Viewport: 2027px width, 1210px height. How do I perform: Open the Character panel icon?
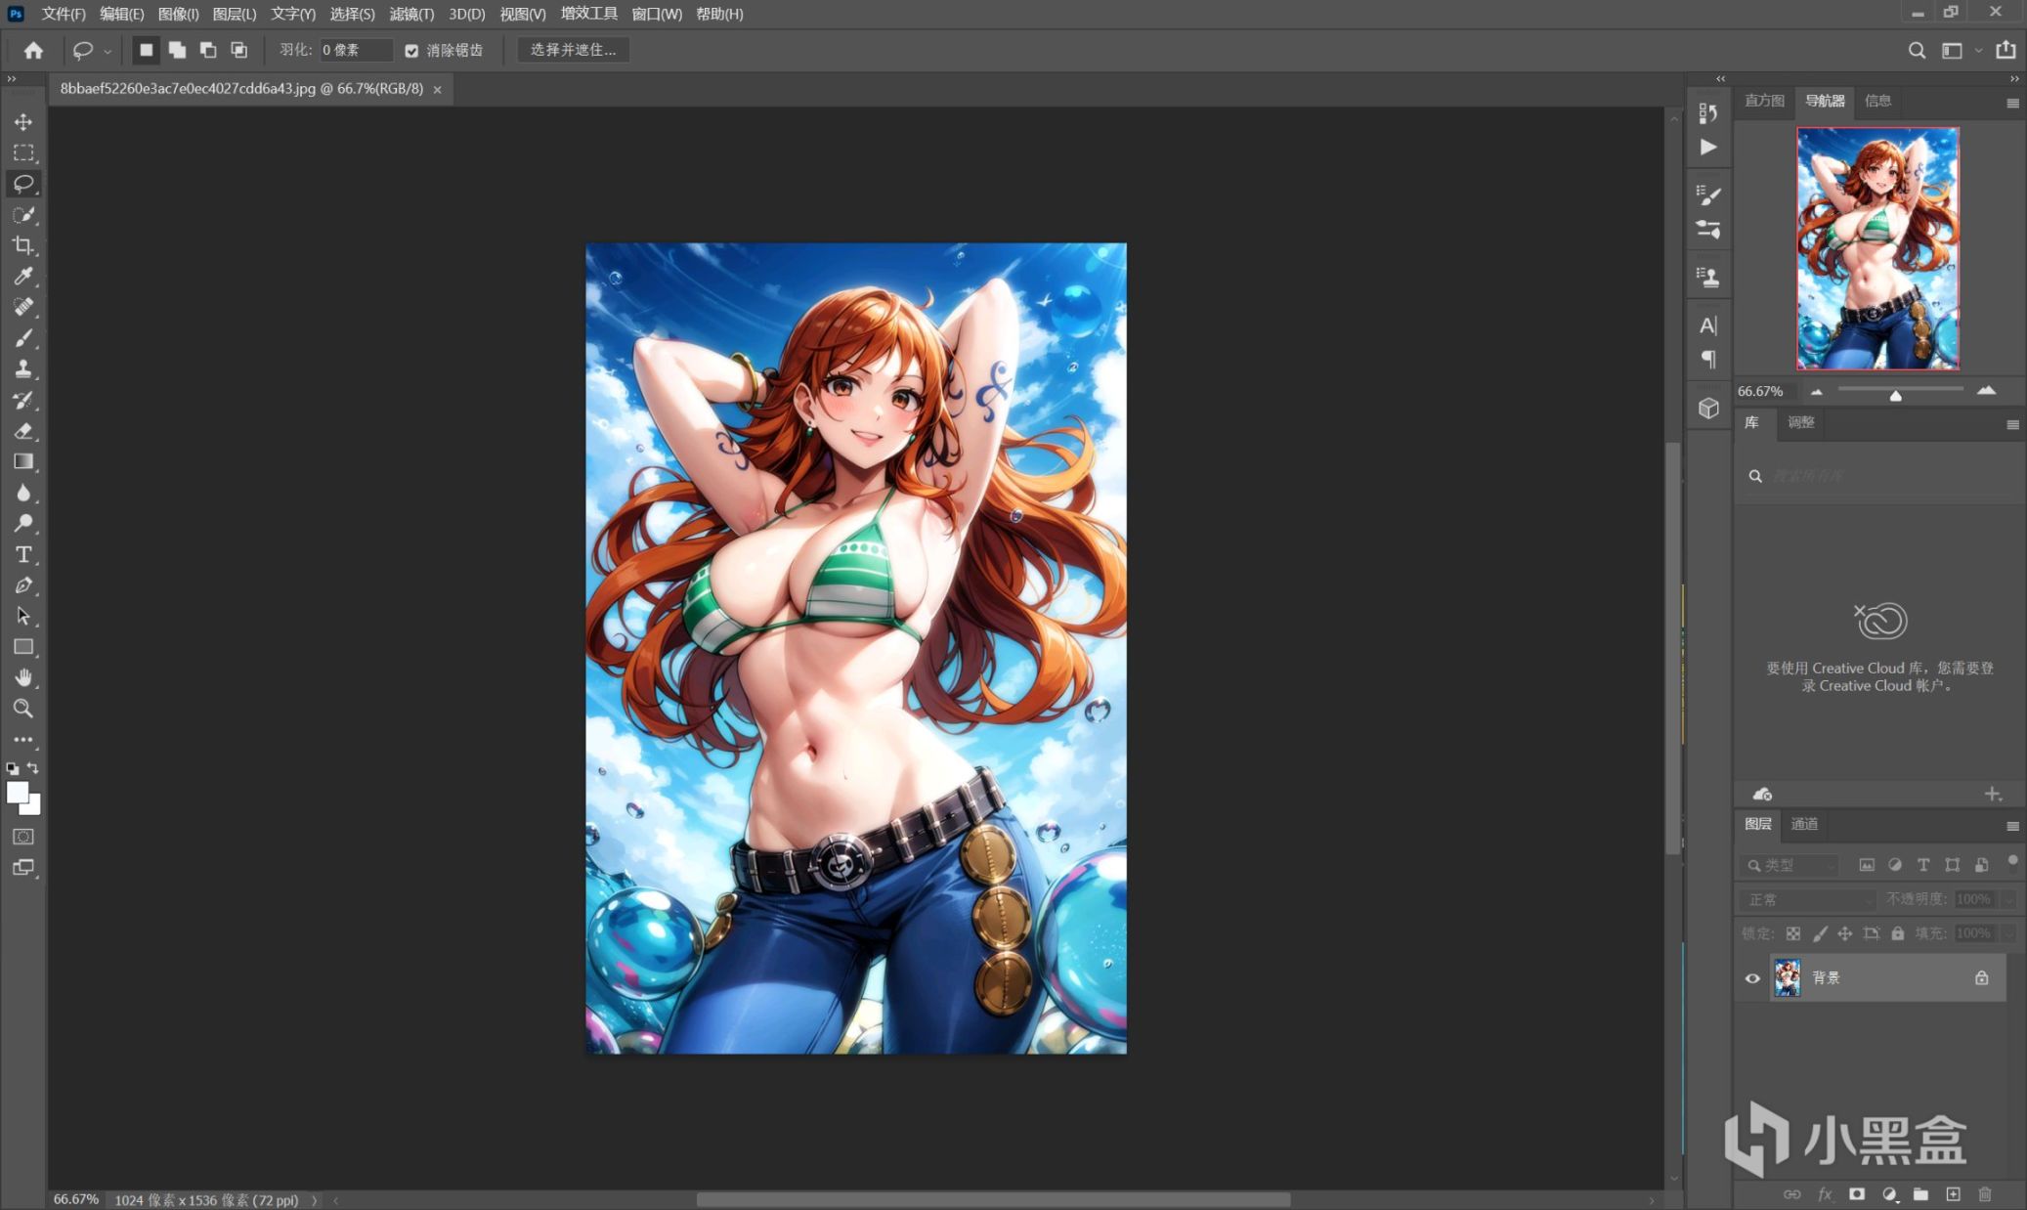(1708, 325)
